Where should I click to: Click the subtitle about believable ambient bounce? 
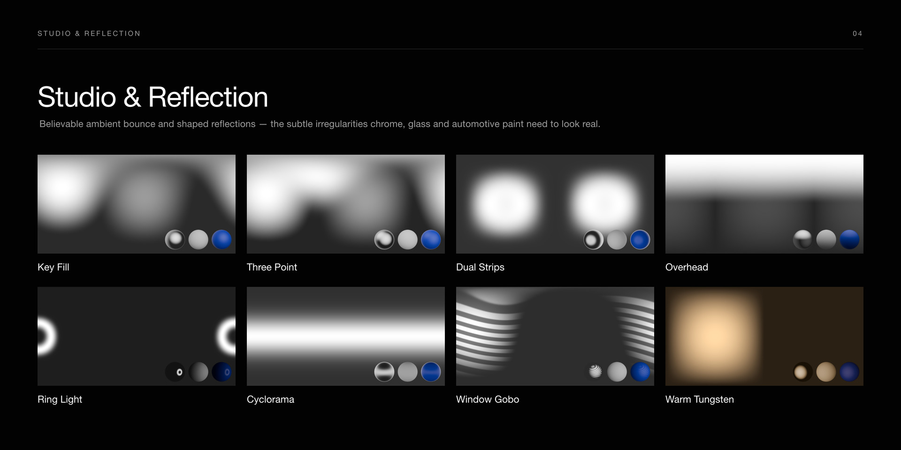click(x=320, y=124)
